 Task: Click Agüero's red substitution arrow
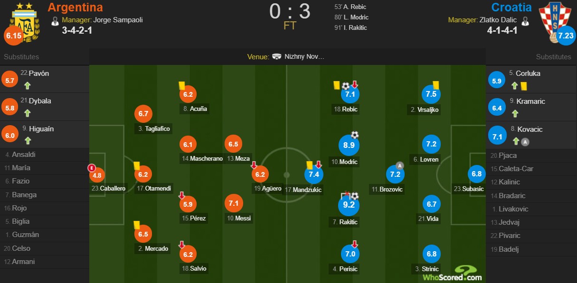(254, 165)
